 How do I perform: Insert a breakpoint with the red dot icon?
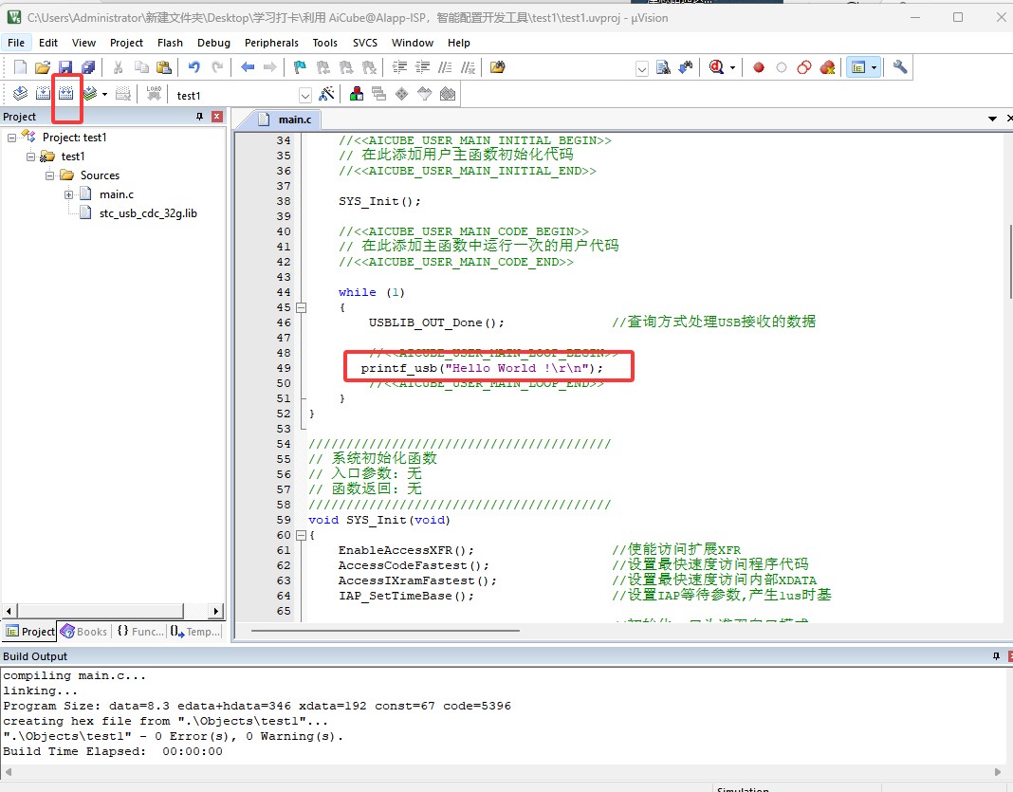pyautogui.click(x=759, y=67)
